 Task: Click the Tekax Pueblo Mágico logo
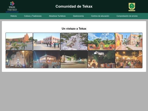click(x=12, y=7)
